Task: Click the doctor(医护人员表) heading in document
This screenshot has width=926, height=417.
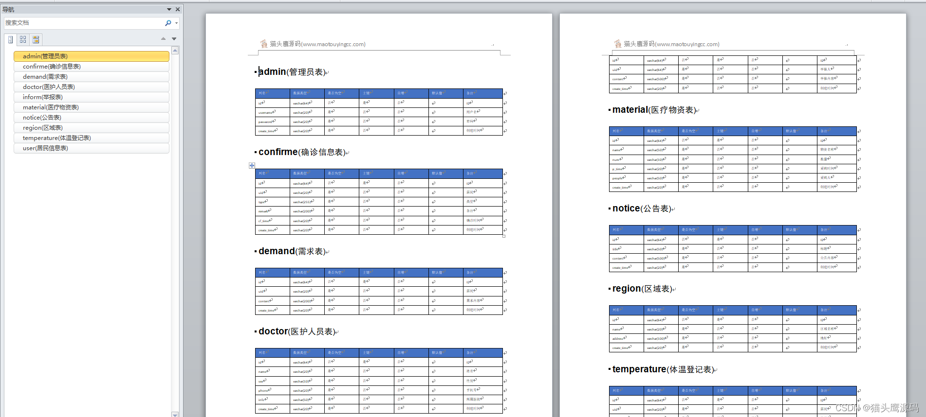Action: tap(297, 331)
